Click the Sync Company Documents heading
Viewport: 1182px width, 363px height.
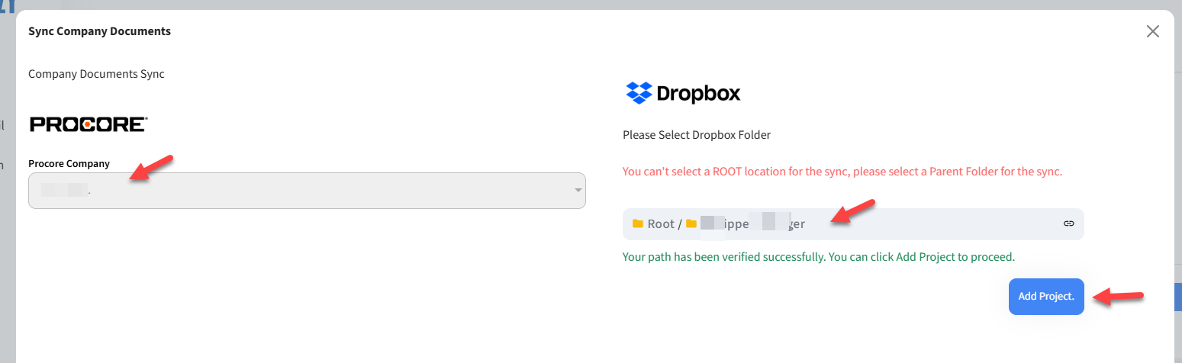point(99,31)
